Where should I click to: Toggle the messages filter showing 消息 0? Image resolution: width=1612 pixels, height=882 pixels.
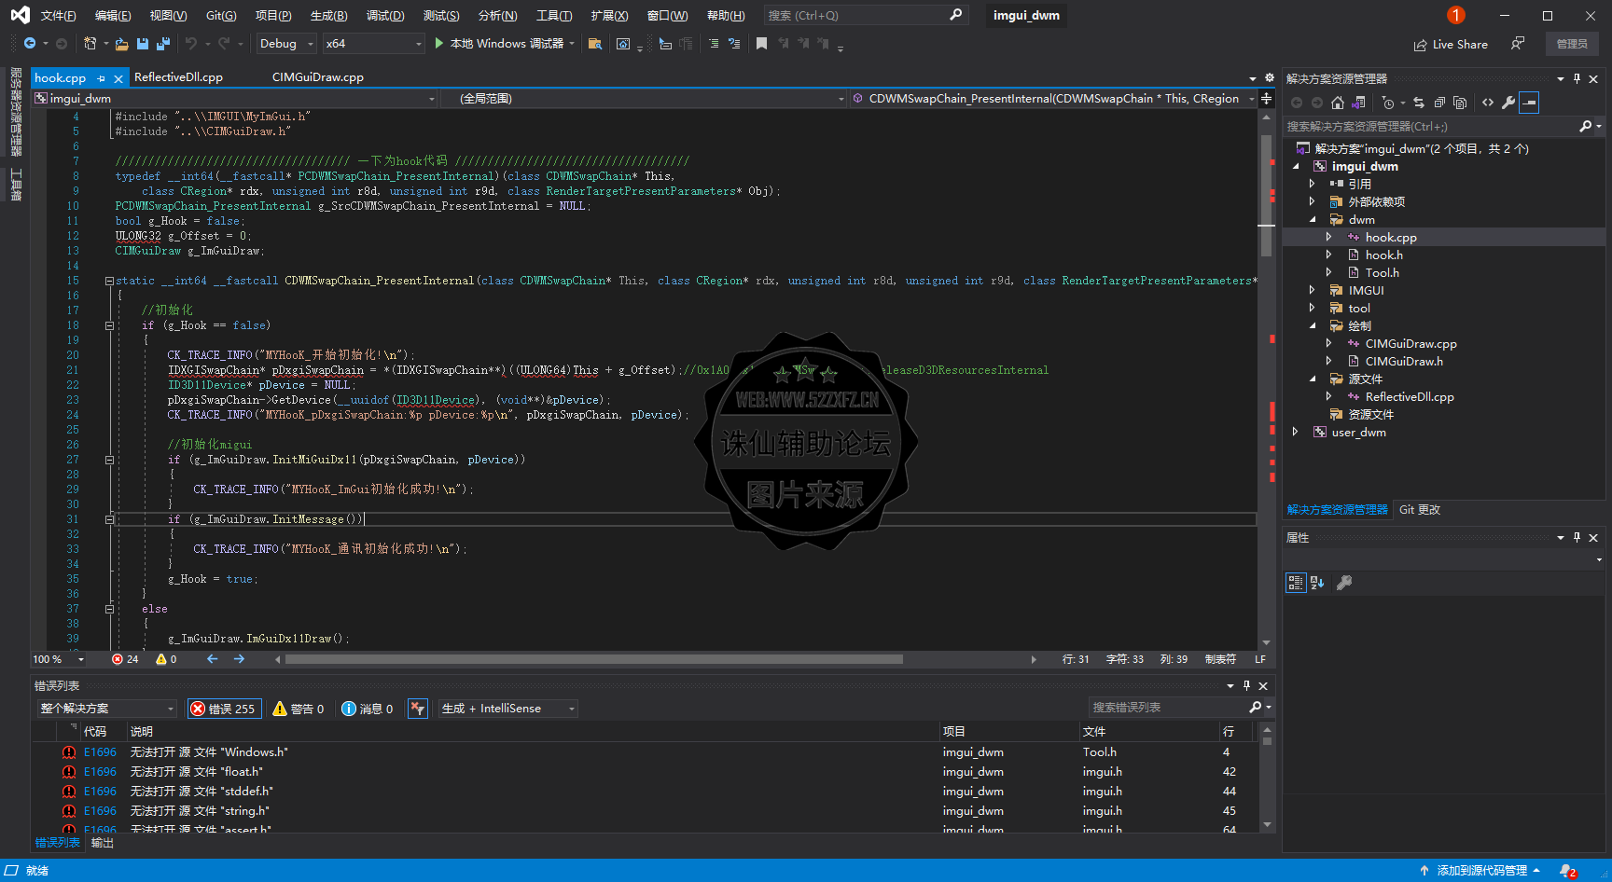[368, 709]
